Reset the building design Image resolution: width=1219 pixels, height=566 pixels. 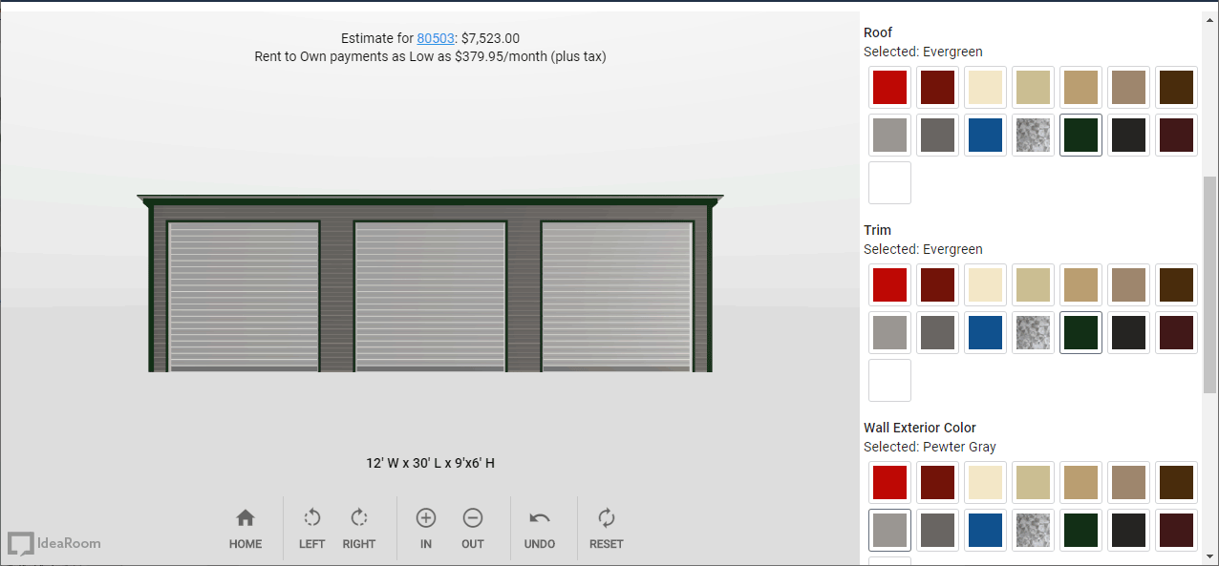pyautogui.click(x=606, y=528)
